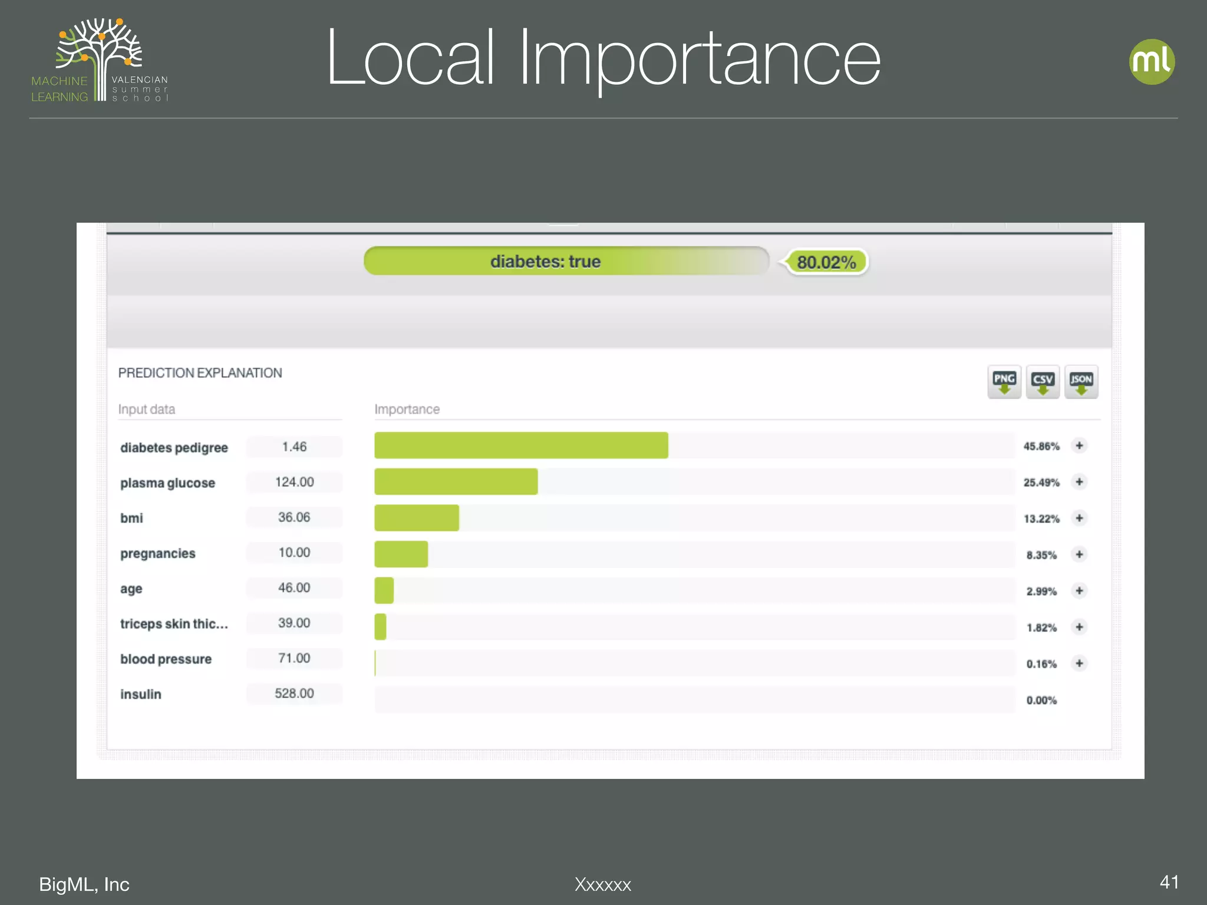Click the triceps skin value 39.00 field
This screenshot has width=1207, height=905.
[294, 623]
